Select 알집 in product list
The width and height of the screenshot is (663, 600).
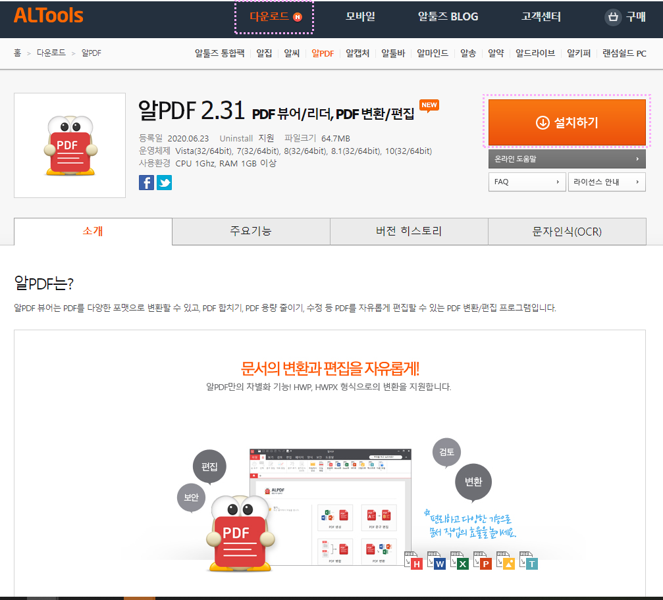264,53
